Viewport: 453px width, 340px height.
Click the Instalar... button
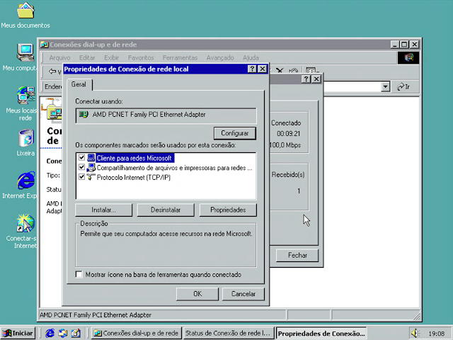103,210
